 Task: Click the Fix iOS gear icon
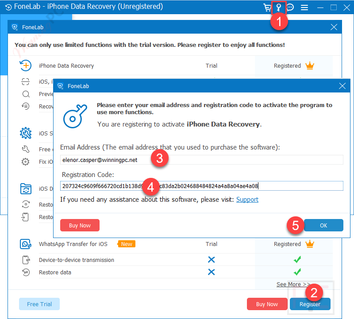point(27,162)
